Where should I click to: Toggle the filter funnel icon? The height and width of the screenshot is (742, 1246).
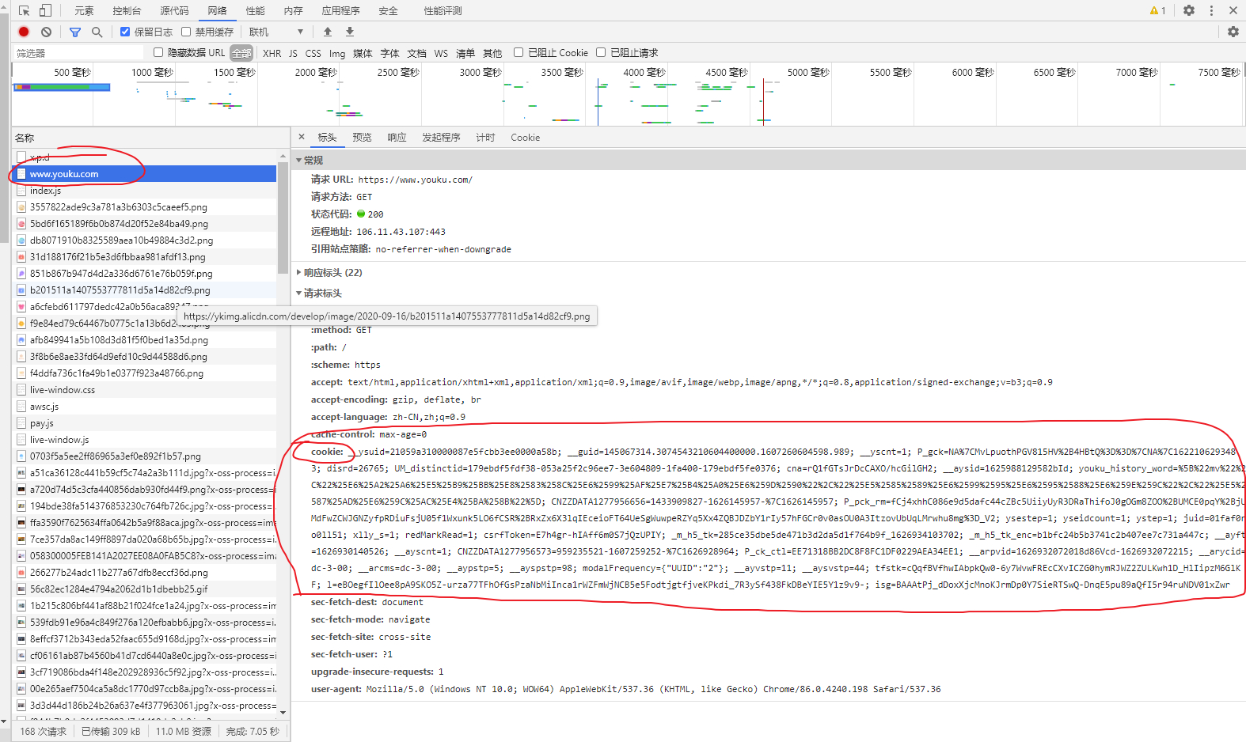(x=75, y=32)
